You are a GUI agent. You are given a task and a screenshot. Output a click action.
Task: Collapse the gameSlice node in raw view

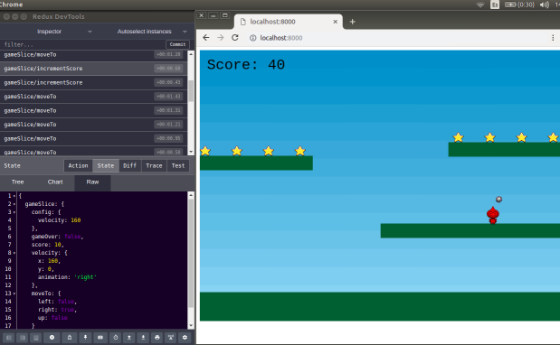(x=14, y=204)
